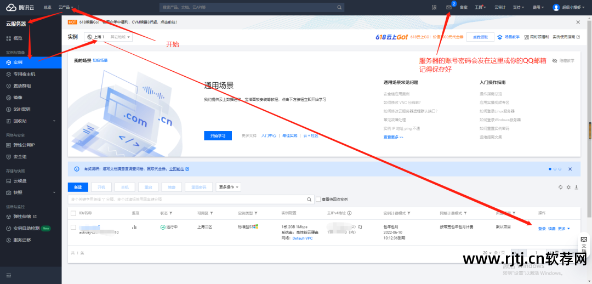The height and width of the screenshot is (284, 592).
Task: Expand the 更多 actions for the instance
Action: tap(564, 229)
